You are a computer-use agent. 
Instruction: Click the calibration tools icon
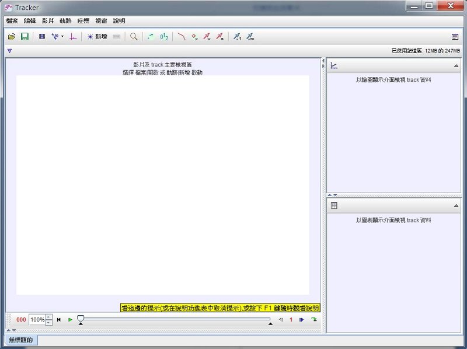55,37
